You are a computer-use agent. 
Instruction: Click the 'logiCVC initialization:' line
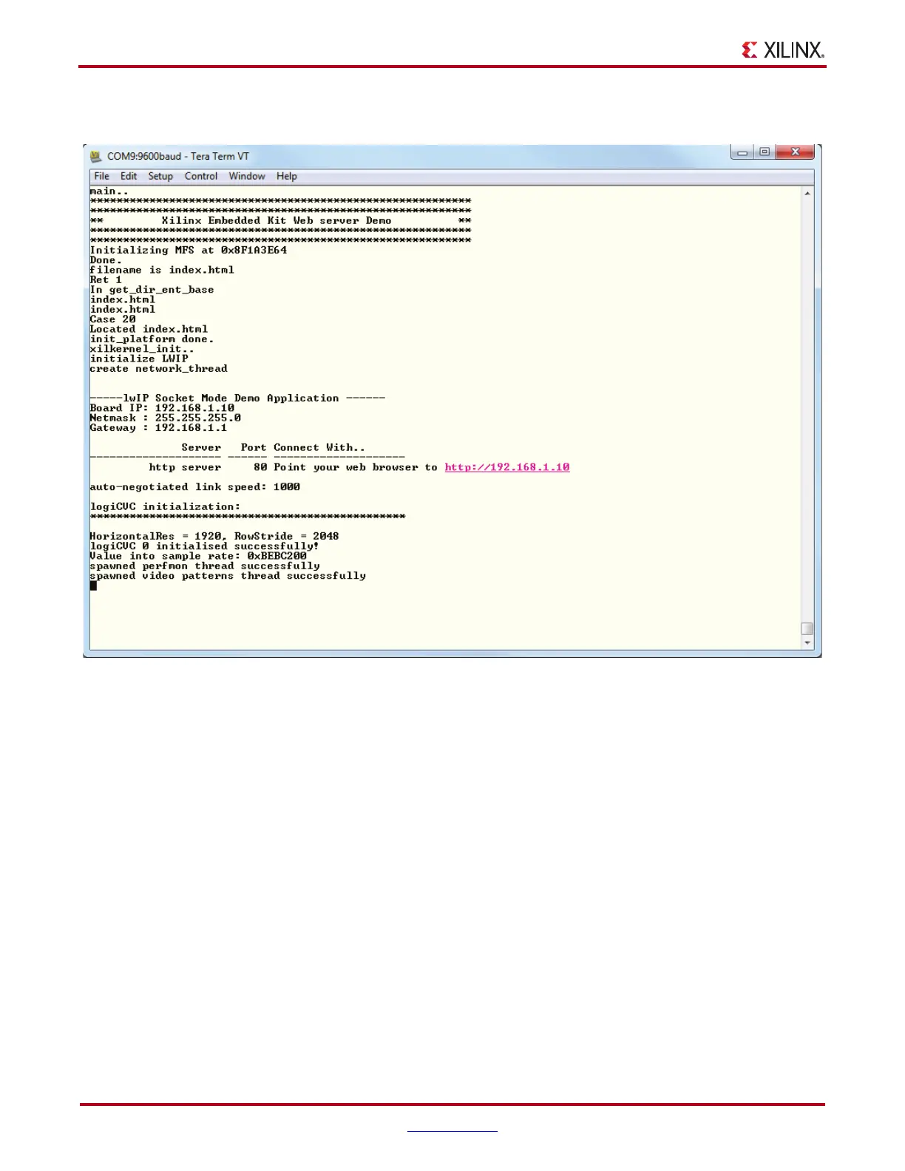tap(165, 507)
